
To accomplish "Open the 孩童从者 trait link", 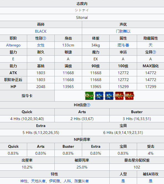I will tap(82, 181).
